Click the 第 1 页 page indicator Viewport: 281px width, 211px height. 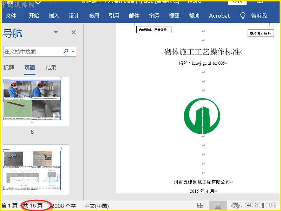pos(9,206)
